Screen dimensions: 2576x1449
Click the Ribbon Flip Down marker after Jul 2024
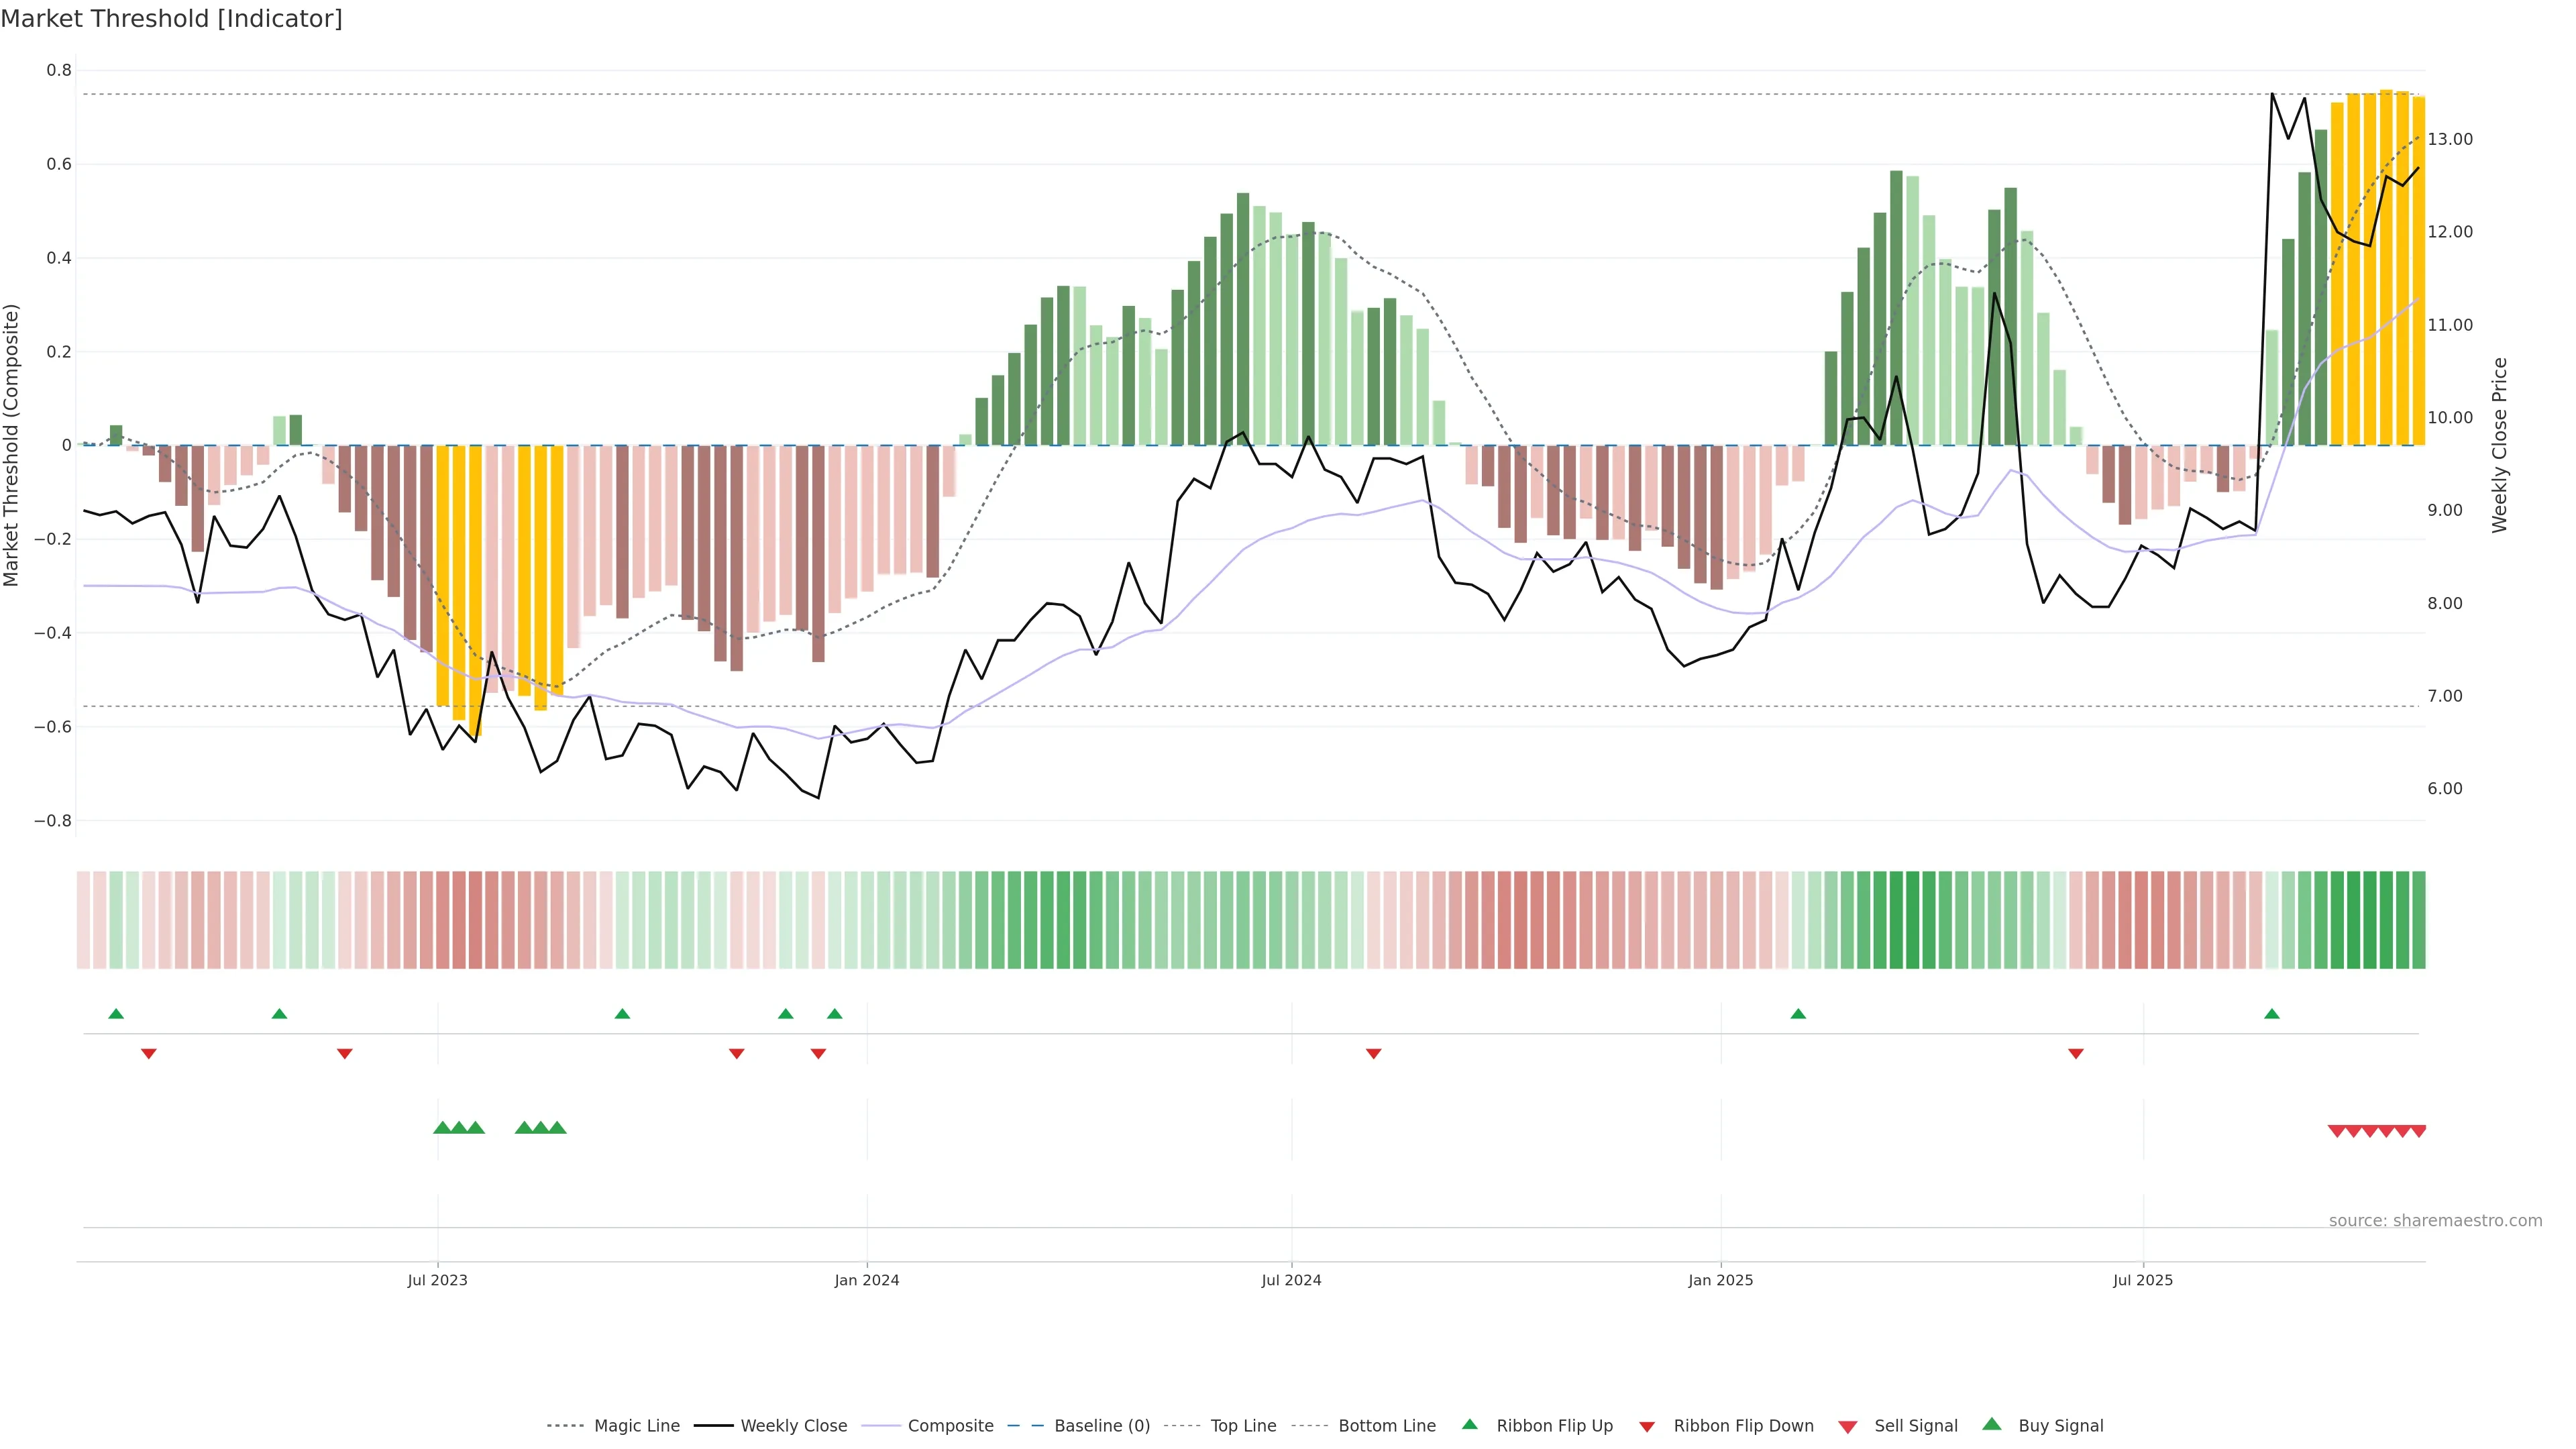tap(1373, 1053)
